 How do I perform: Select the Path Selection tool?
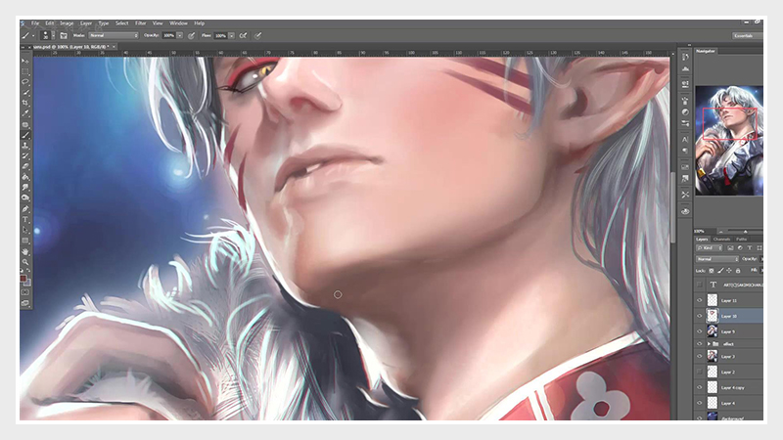25,230
